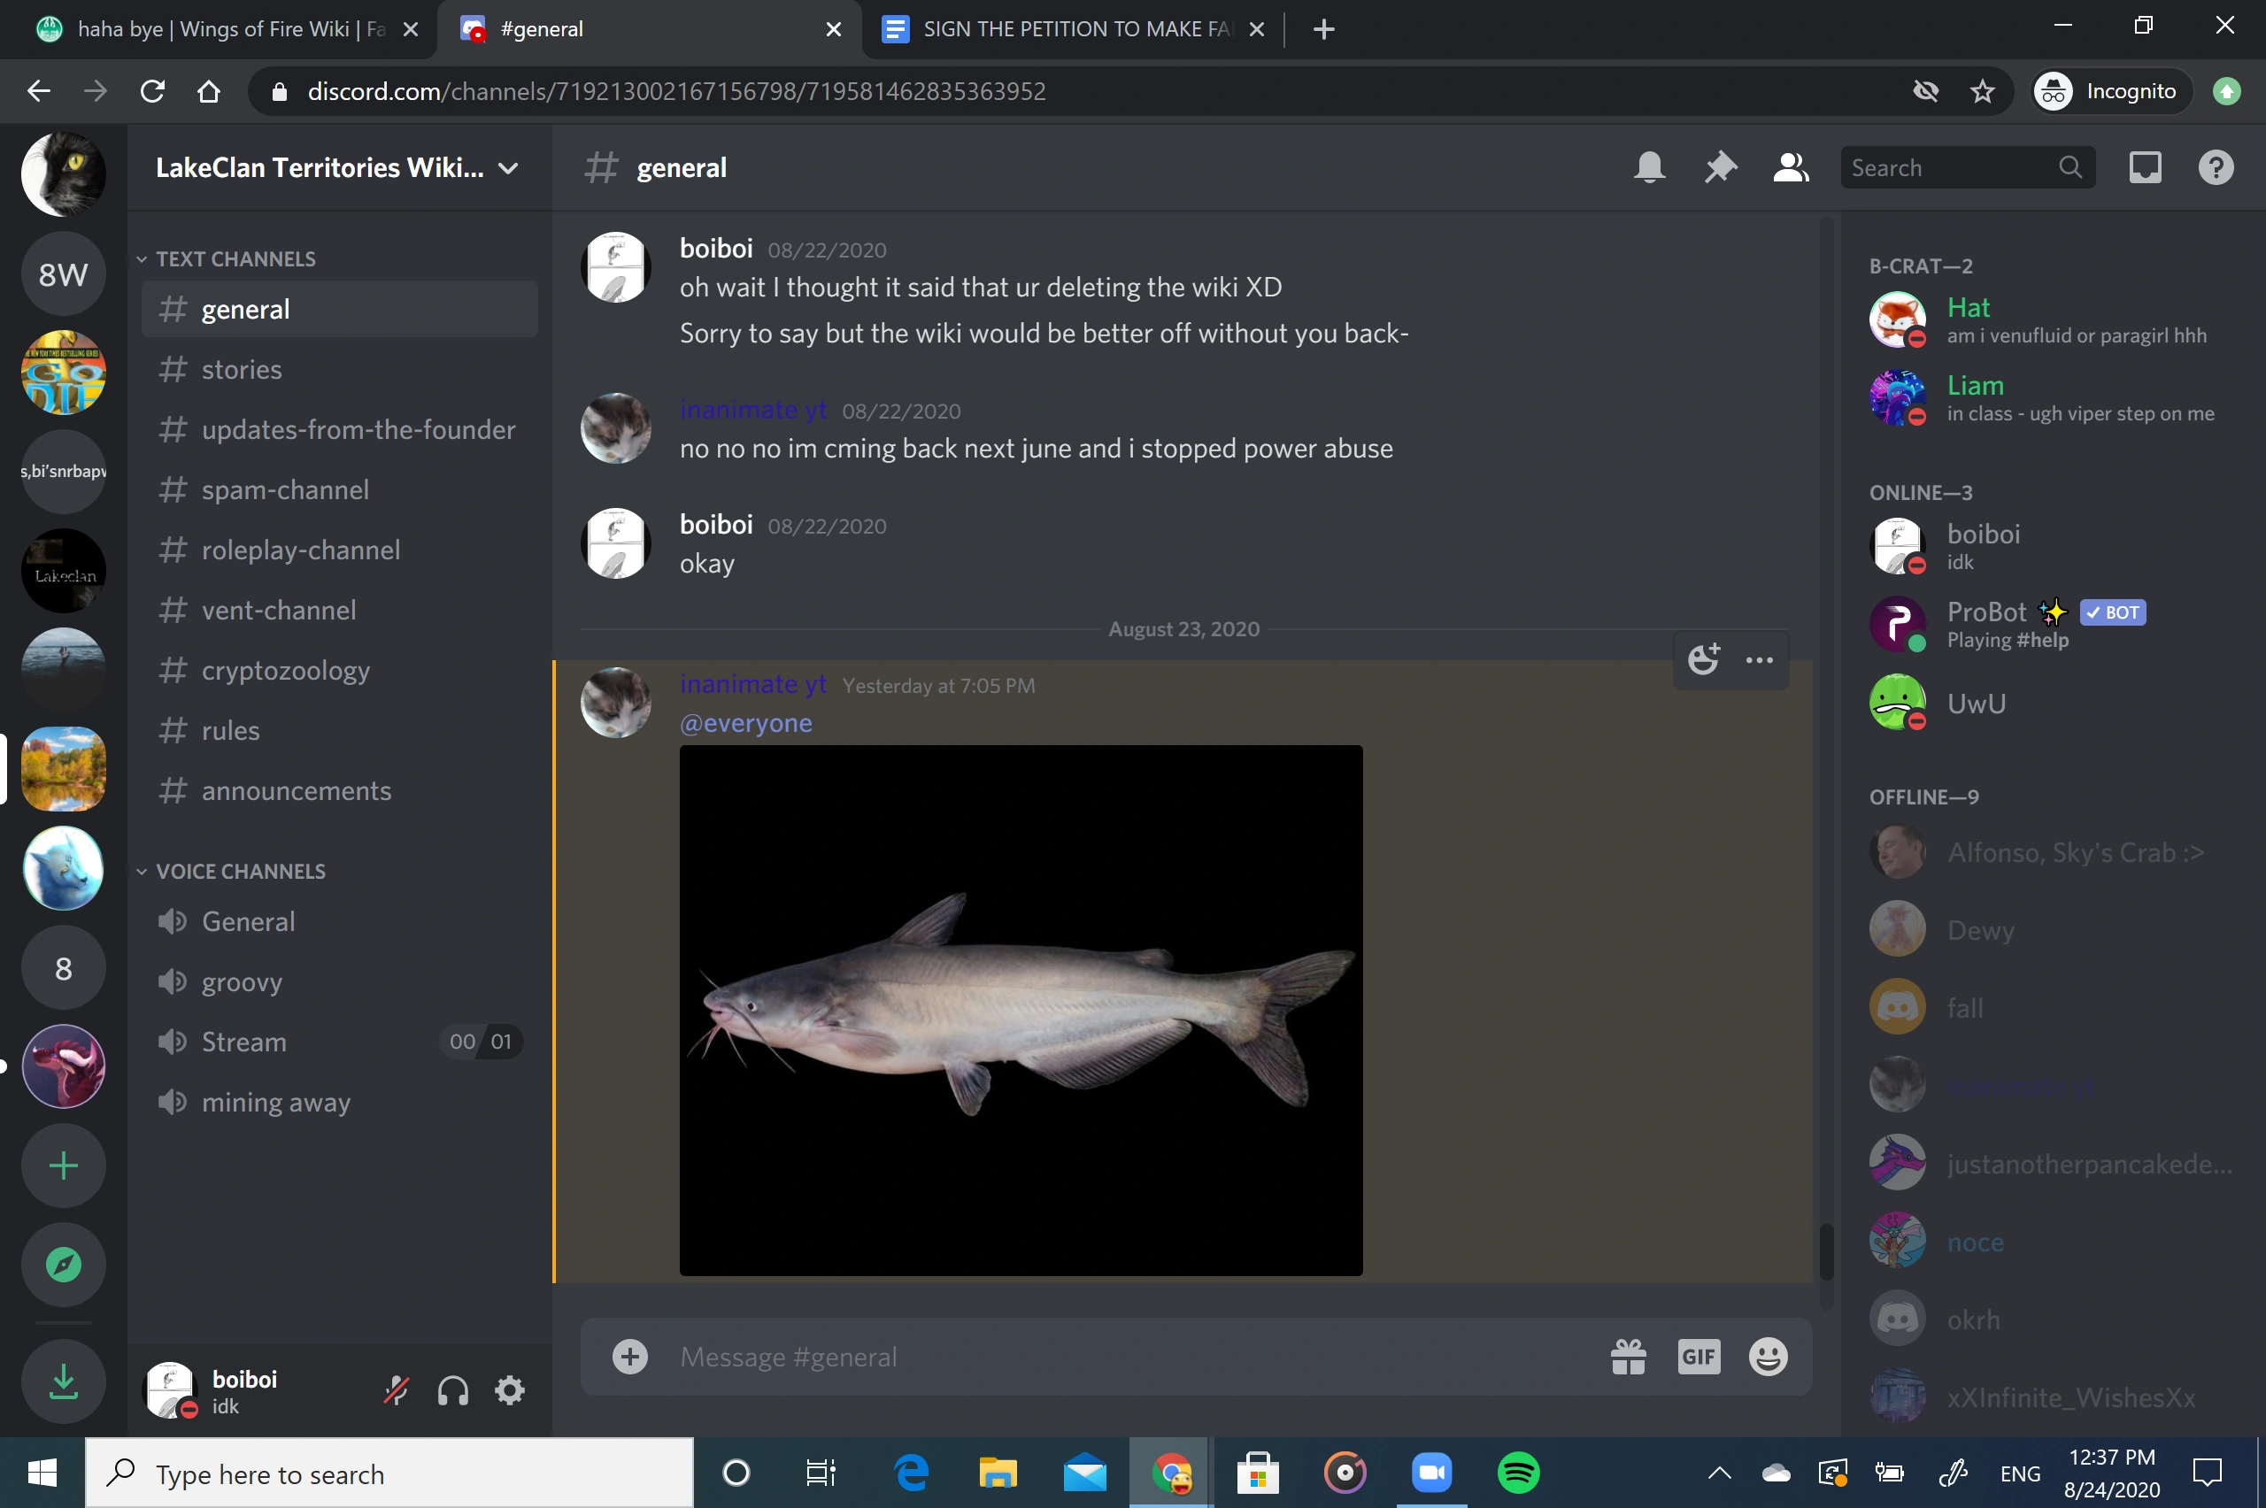Image resolution: width=2266 pixels, height=1508 pixels.
Task: Unmute the microphone in user panel
Action: point(397,1389)
